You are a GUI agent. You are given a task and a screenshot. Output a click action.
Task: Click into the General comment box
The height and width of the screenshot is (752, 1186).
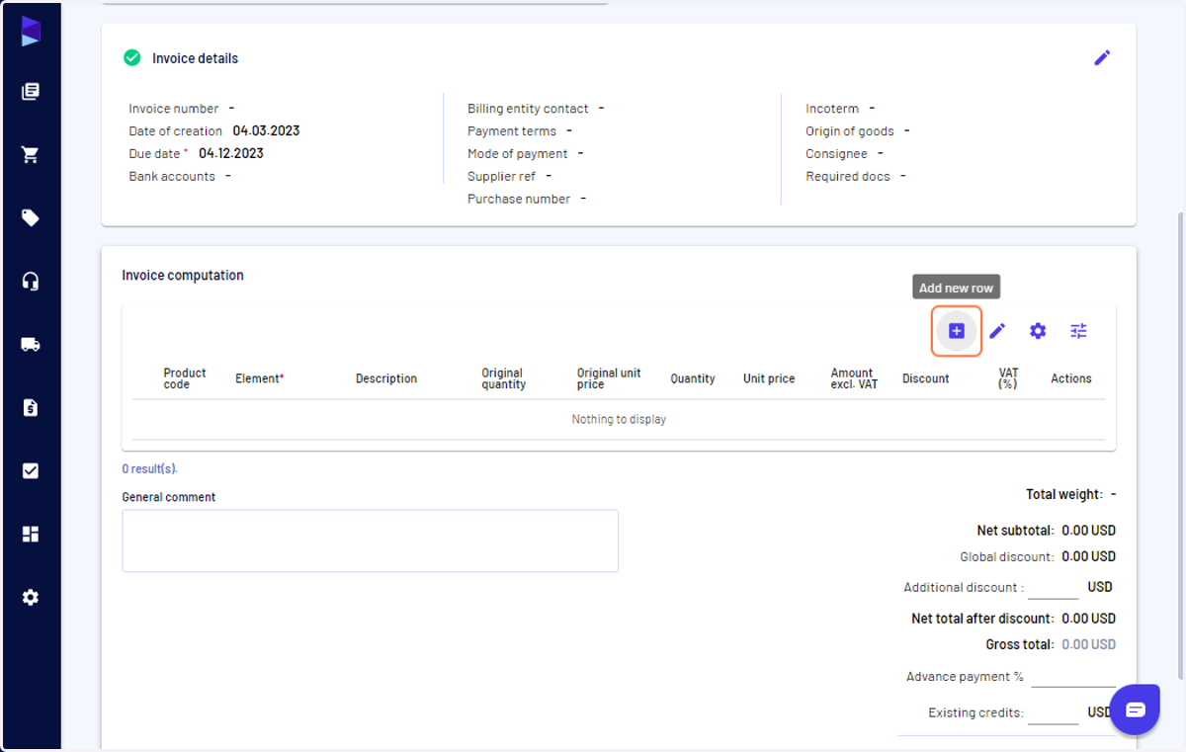pos(371,541)
